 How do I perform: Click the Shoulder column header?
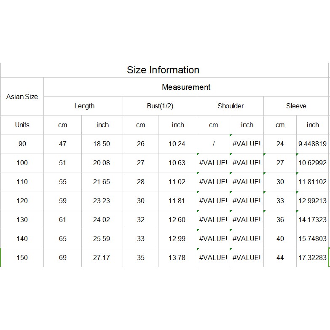pyautogui.click(x=230, y=106)
